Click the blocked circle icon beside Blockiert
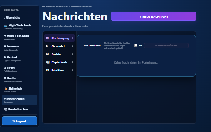This screenshot has width=211, height=132. (47, 70)
